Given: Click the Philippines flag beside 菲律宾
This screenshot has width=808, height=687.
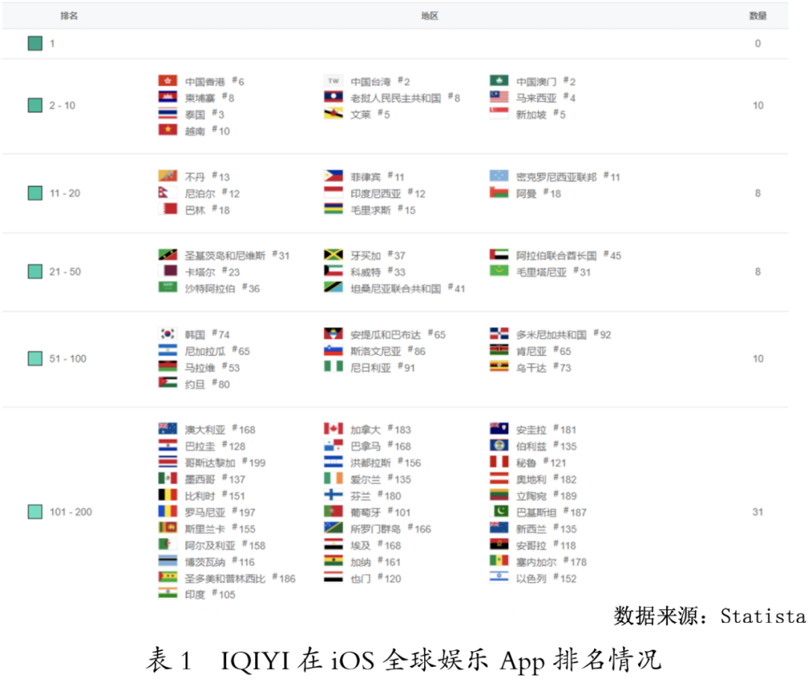Looking at the screenshot, I should pyautogui.click(x=334, y=176).
